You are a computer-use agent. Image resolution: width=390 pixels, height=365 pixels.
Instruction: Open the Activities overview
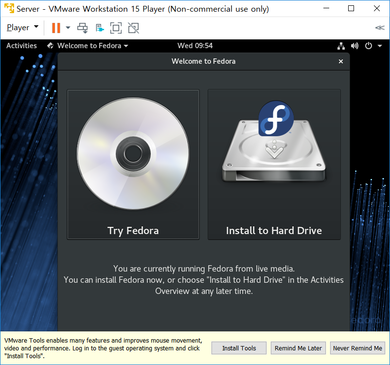coord(21,46)
